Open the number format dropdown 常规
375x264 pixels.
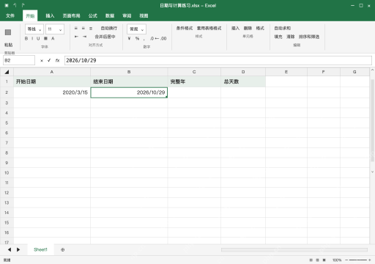point(136,29)
